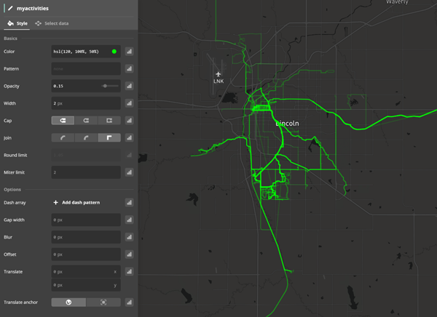Viewport: 437px width, 317px height.
Task: Click the Pattern input field
Action: tap(86, 69)
